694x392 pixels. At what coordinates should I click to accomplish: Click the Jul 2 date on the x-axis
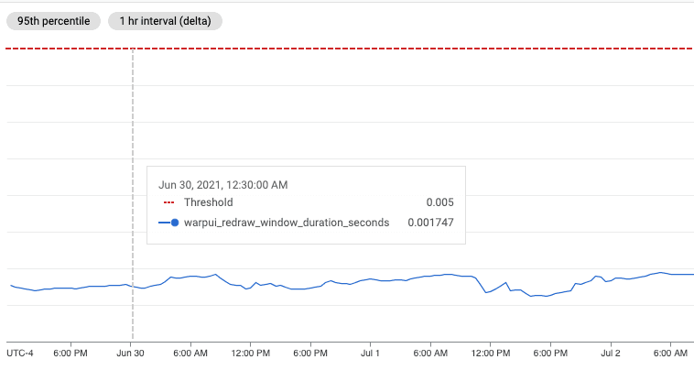tap(611, 352)
